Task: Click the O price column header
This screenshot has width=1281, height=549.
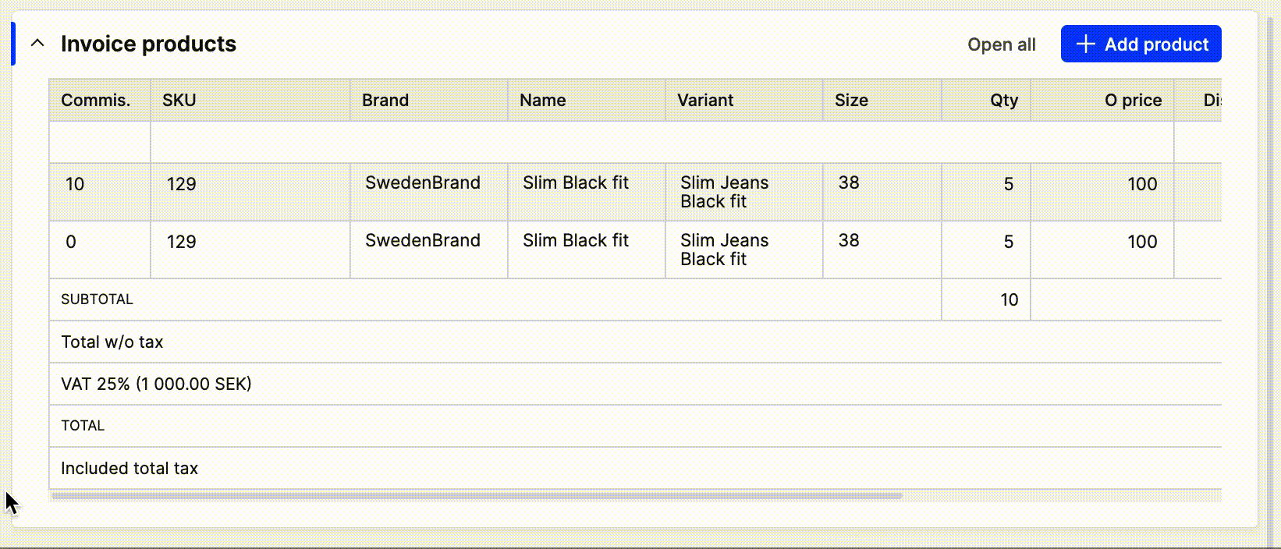Action: (x=1133, y=100)
